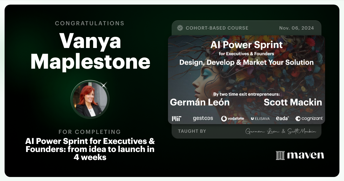This screenshot has width=344, height=181.
Task: Click the Scott Mackin instructor name
Action: tap(293, 102)
